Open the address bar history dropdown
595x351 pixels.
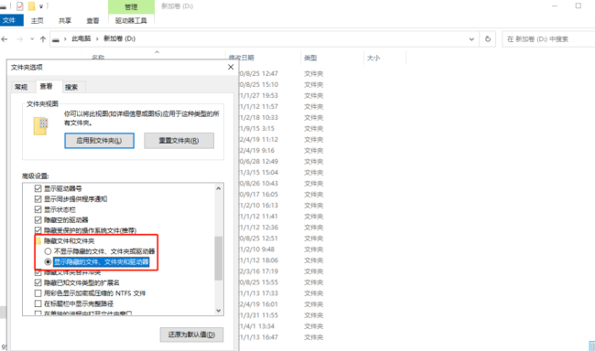[471, 39]
